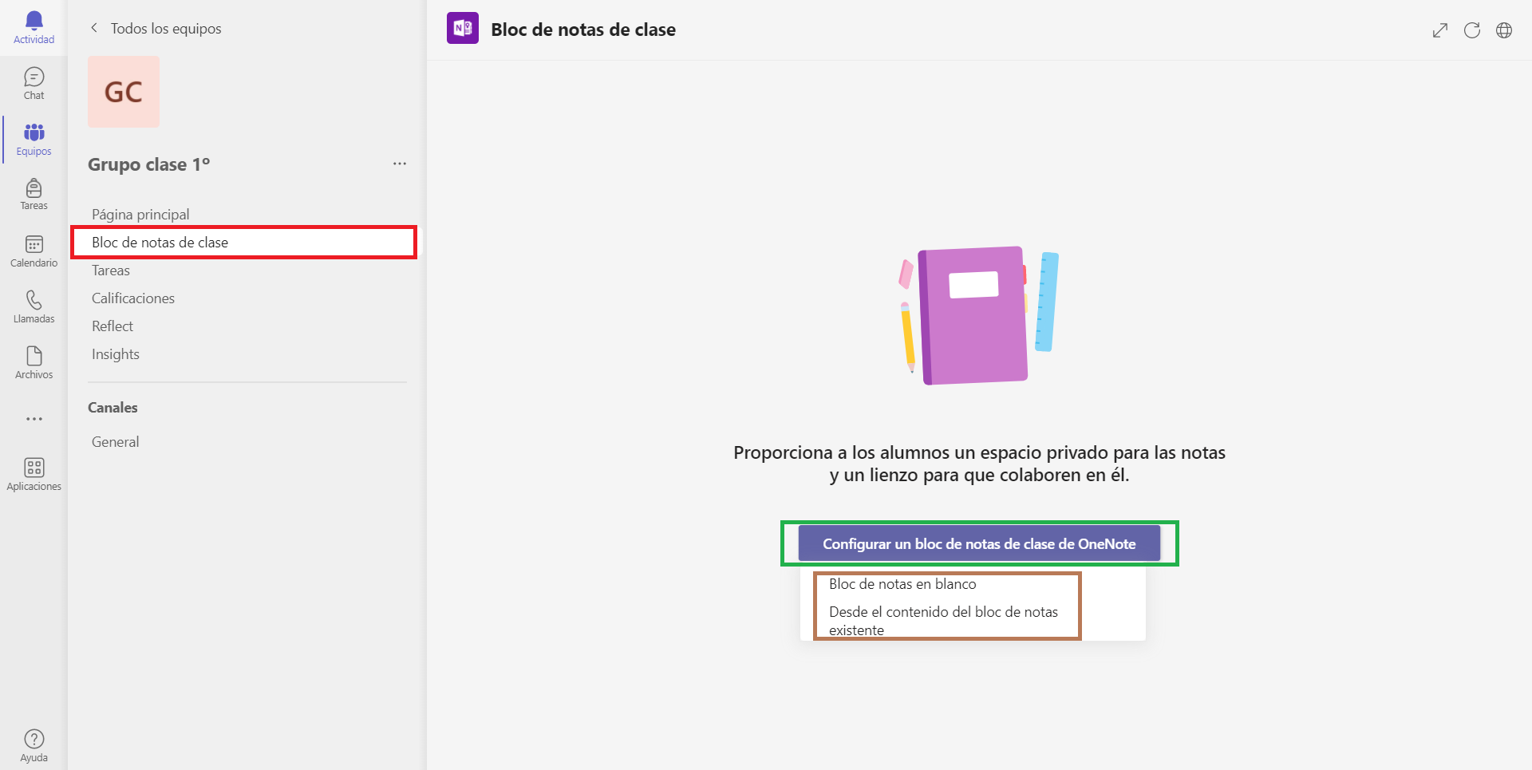
Task: Click the Canales heading
Action: coord(113,408)
